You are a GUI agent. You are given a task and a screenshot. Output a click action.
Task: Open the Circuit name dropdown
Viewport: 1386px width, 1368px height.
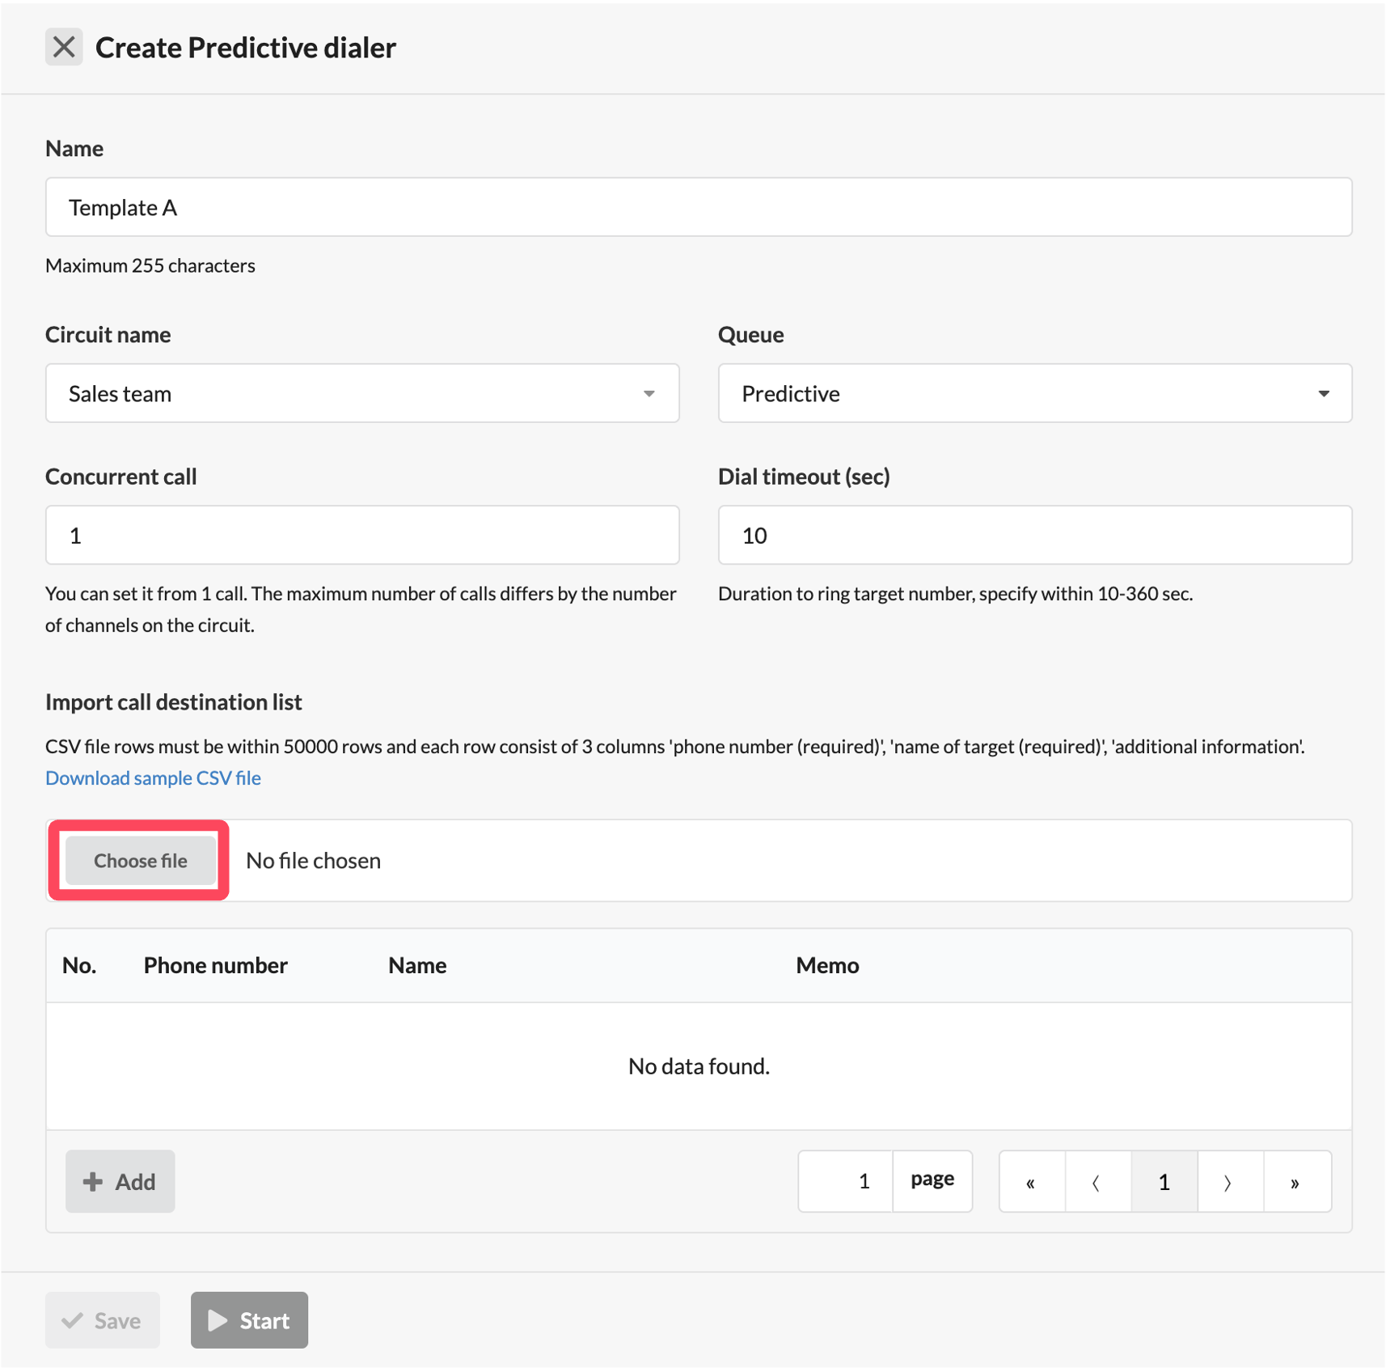coord(362,393)
